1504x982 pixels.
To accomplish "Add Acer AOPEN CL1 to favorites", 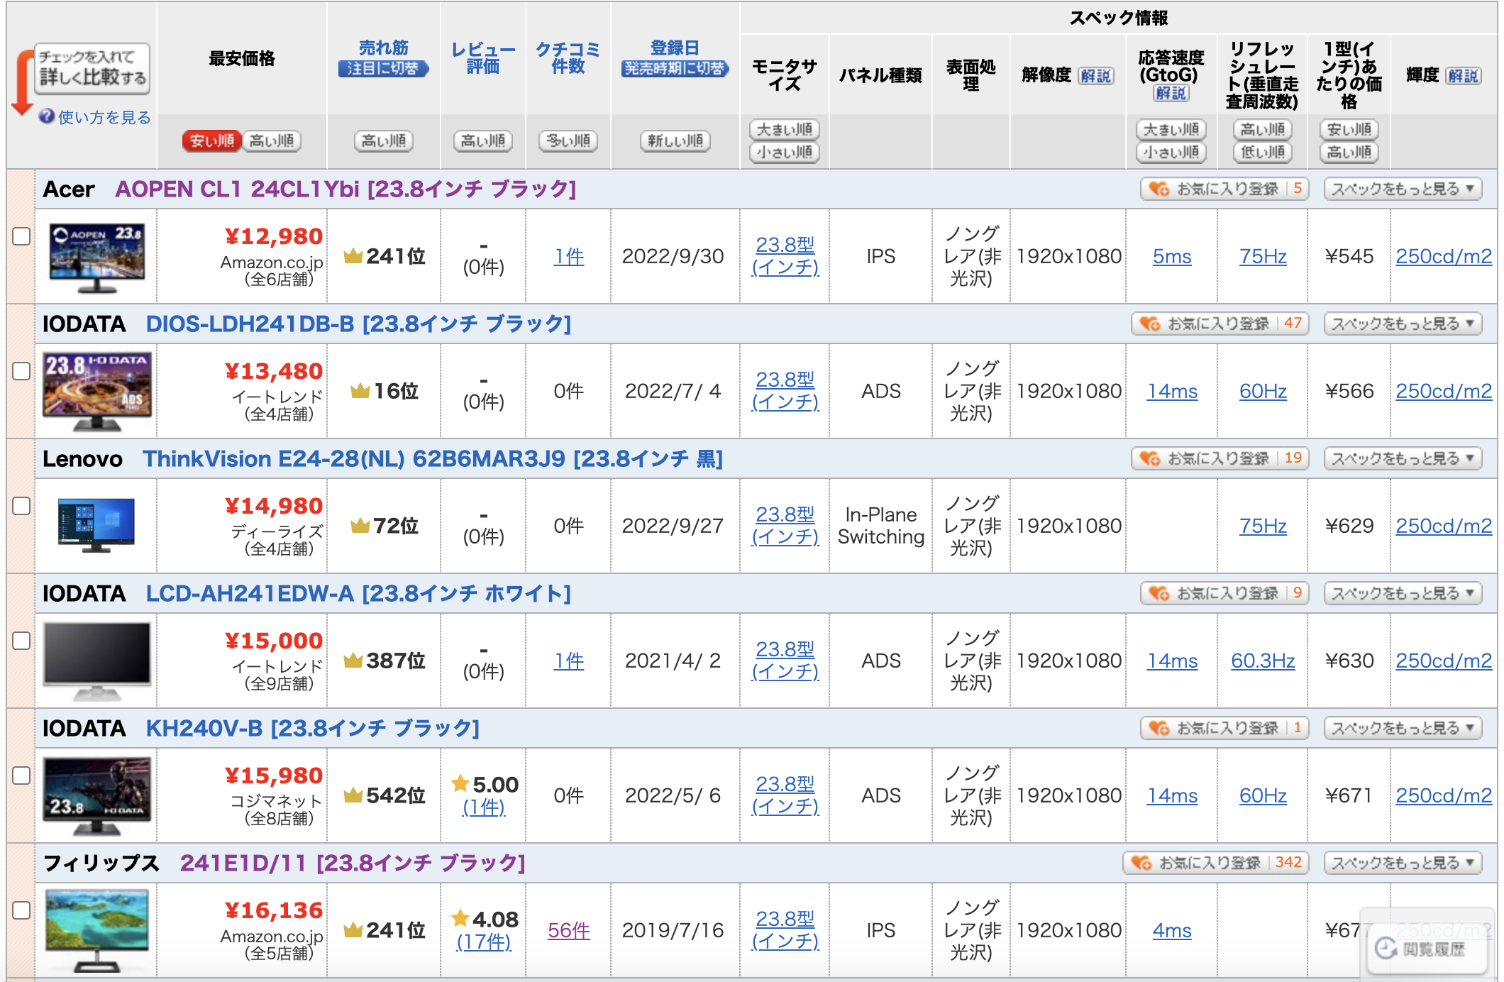I will coord(1224,189).
